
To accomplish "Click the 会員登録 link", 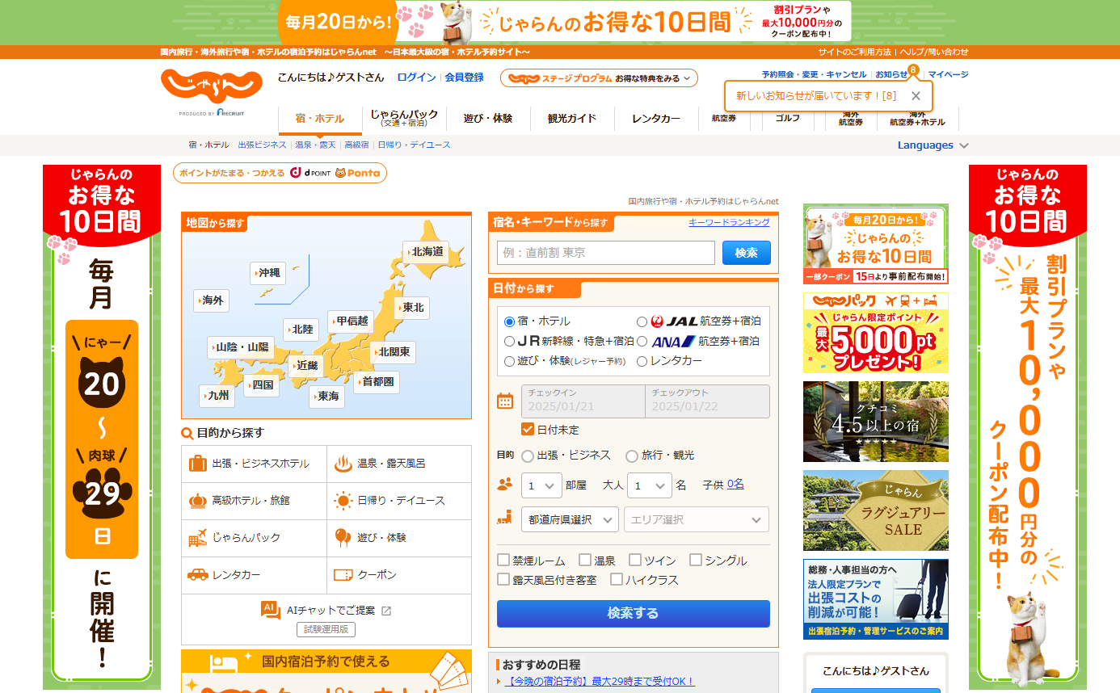I will 465,78.
